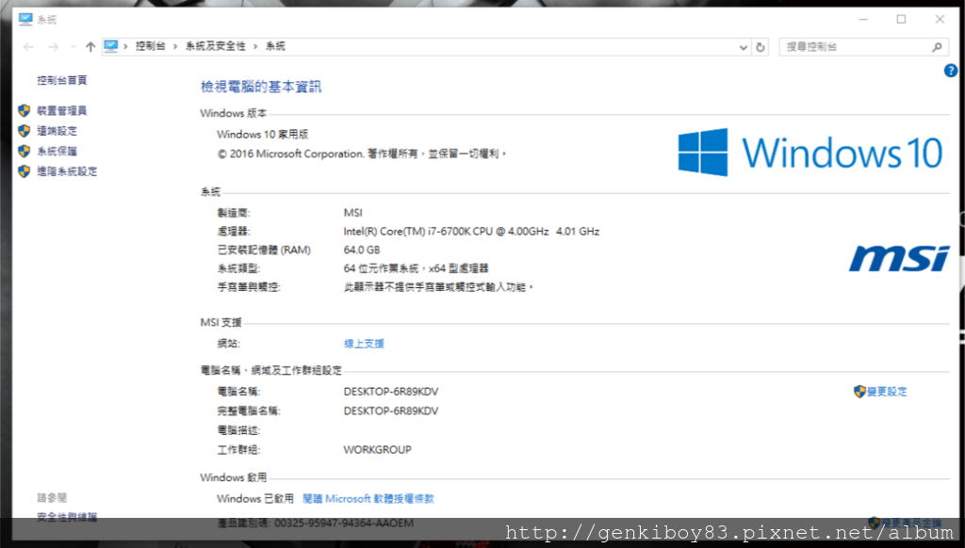This screenshot has height=548, width=965.
Task: Click the forward arrow navigation button
Action: (54, 47)
